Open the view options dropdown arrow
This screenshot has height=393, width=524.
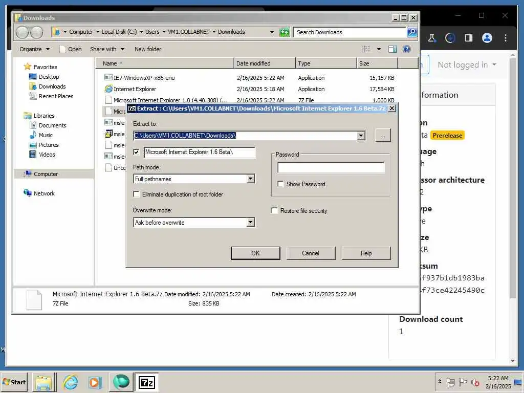pyautogui.click(x=379, y=49)
